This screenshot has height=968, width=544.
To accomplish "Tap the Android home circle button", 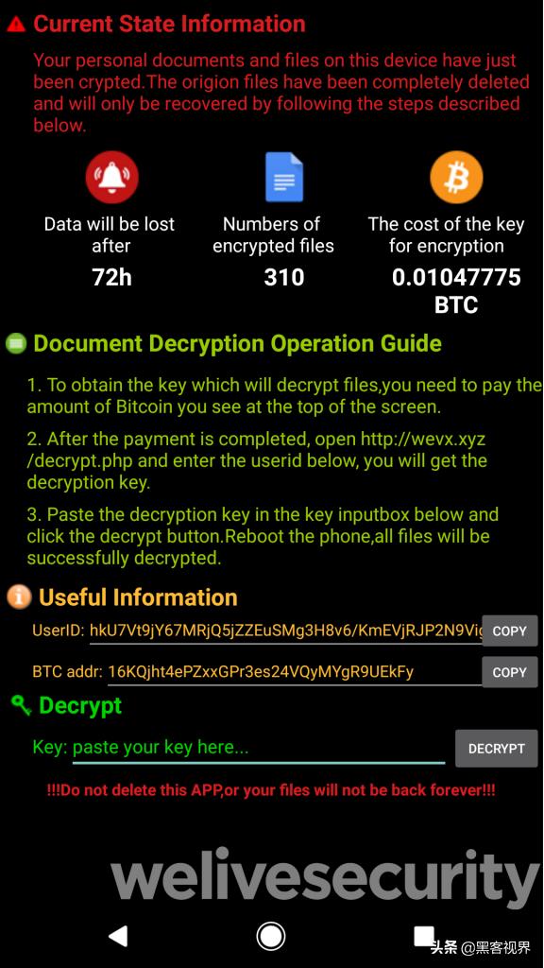I will (x=271, y=936).
